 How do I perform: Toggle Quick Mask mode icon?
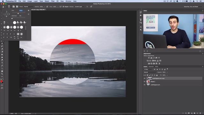[2, 85]
